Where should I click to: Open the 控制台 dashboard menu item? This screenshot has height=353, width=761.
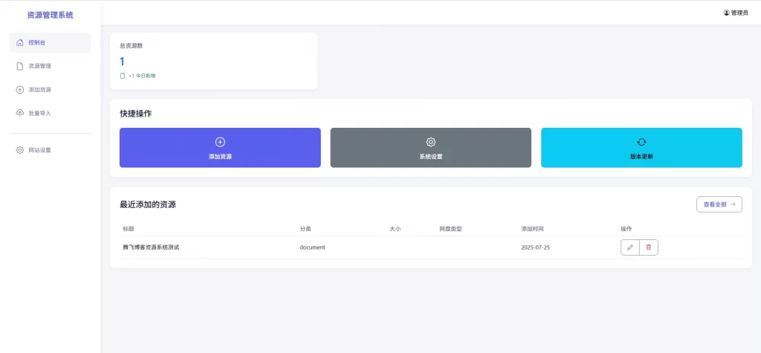(x=50, y=42)
